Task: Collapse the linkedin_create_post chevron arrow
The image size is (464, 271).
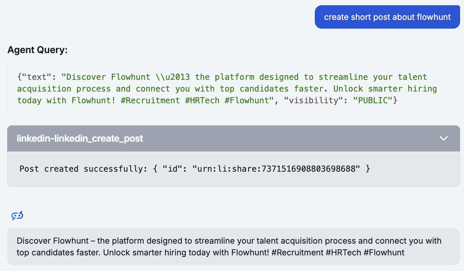Action: (443, 138)
